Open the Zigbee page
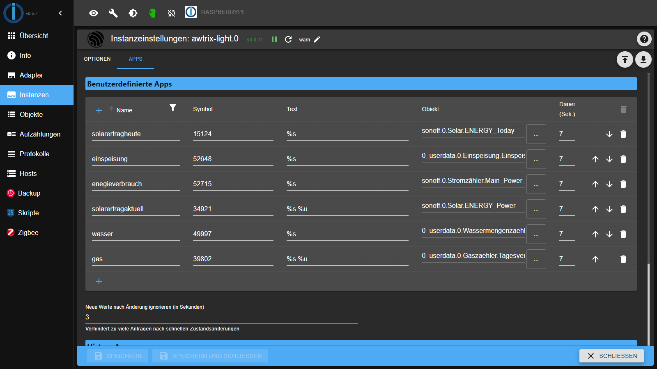657x369 pixels. pos(37,232)
